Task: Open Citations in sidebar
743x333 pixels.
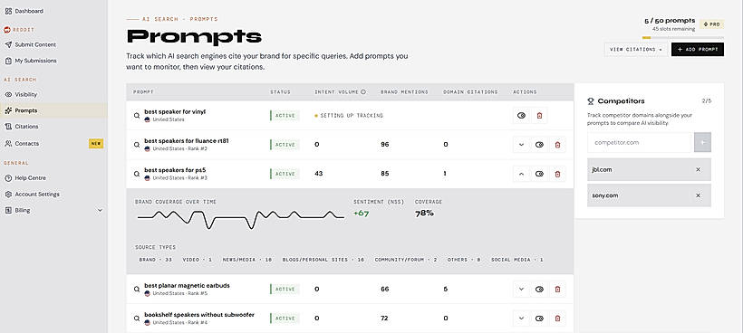Action: [x=26, y=127]
